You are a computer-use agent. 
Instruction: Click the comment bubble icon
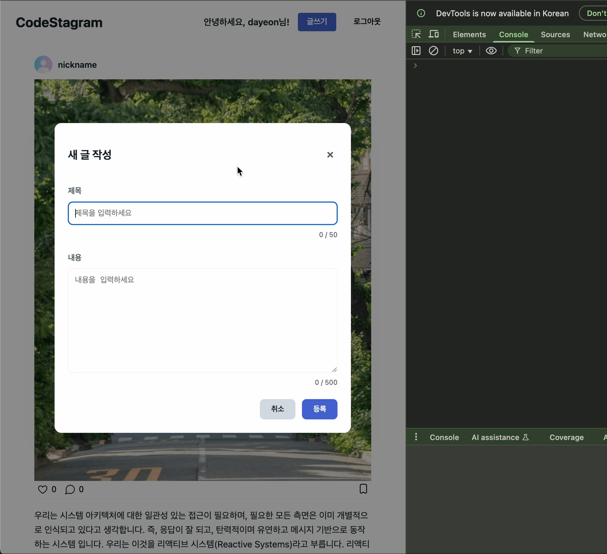tap(70, 489)
